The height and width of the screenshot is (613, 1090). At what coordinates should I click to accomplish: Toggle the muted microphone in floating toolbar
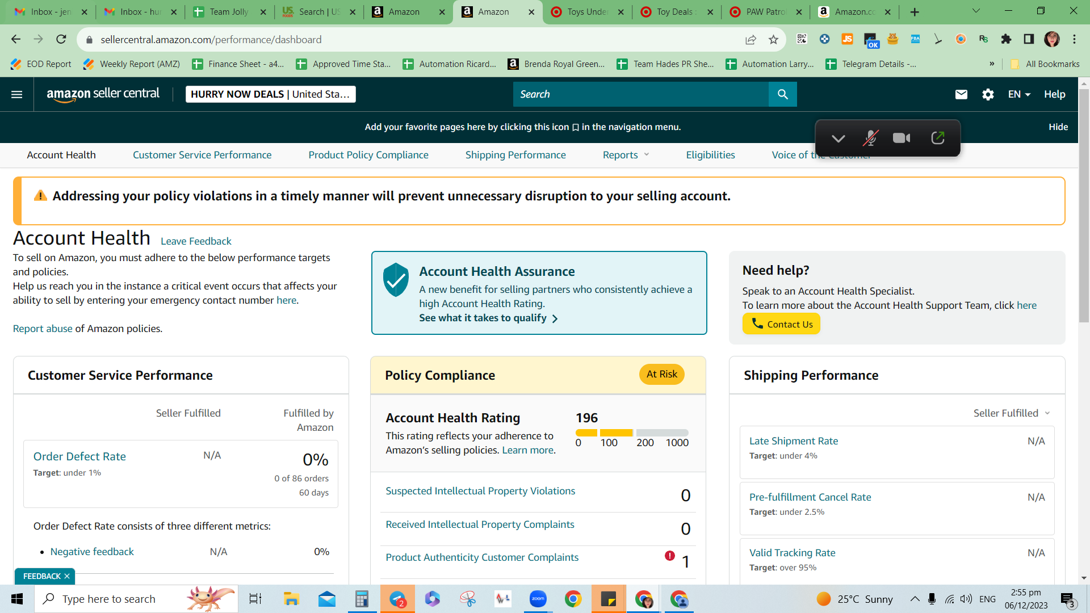coord(870,138)
